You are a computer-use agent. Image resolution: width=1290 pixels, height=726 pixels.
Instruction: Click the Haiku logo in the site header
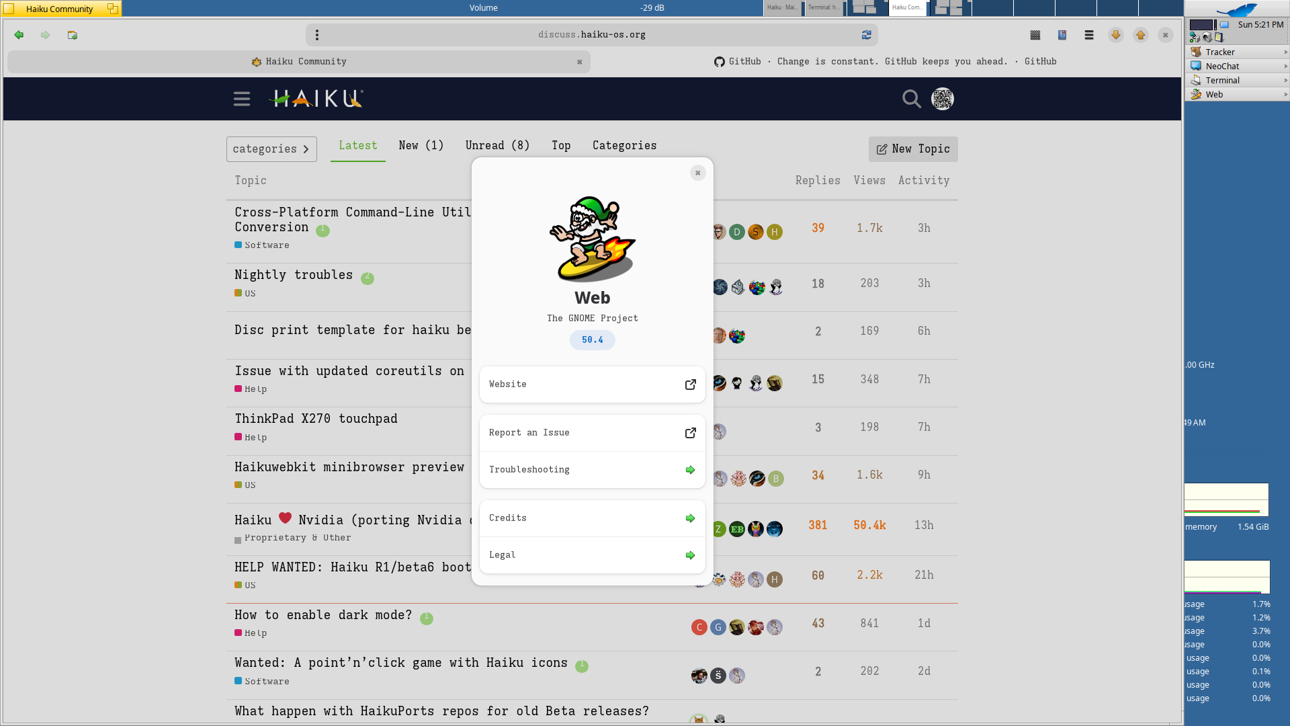coord(316,99)
